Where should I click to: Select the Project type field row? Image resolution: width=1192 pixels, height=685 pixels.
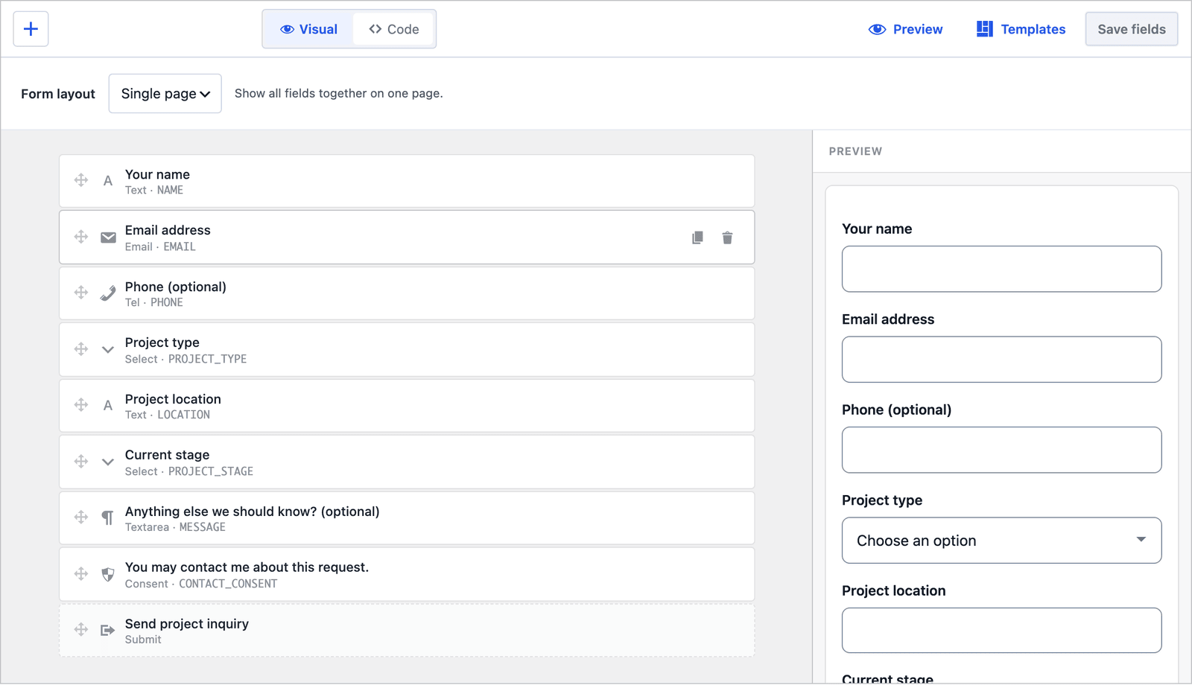(x=407, y=350)
